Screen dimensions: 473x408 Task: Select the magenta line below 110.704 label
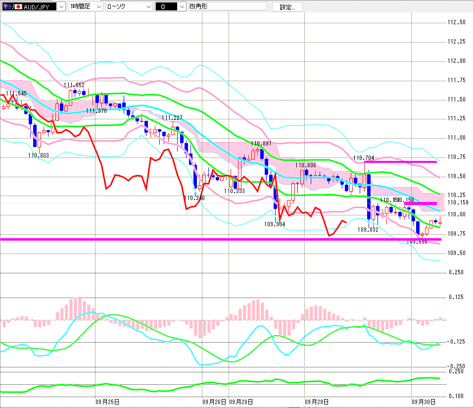[x=401, y=162]
